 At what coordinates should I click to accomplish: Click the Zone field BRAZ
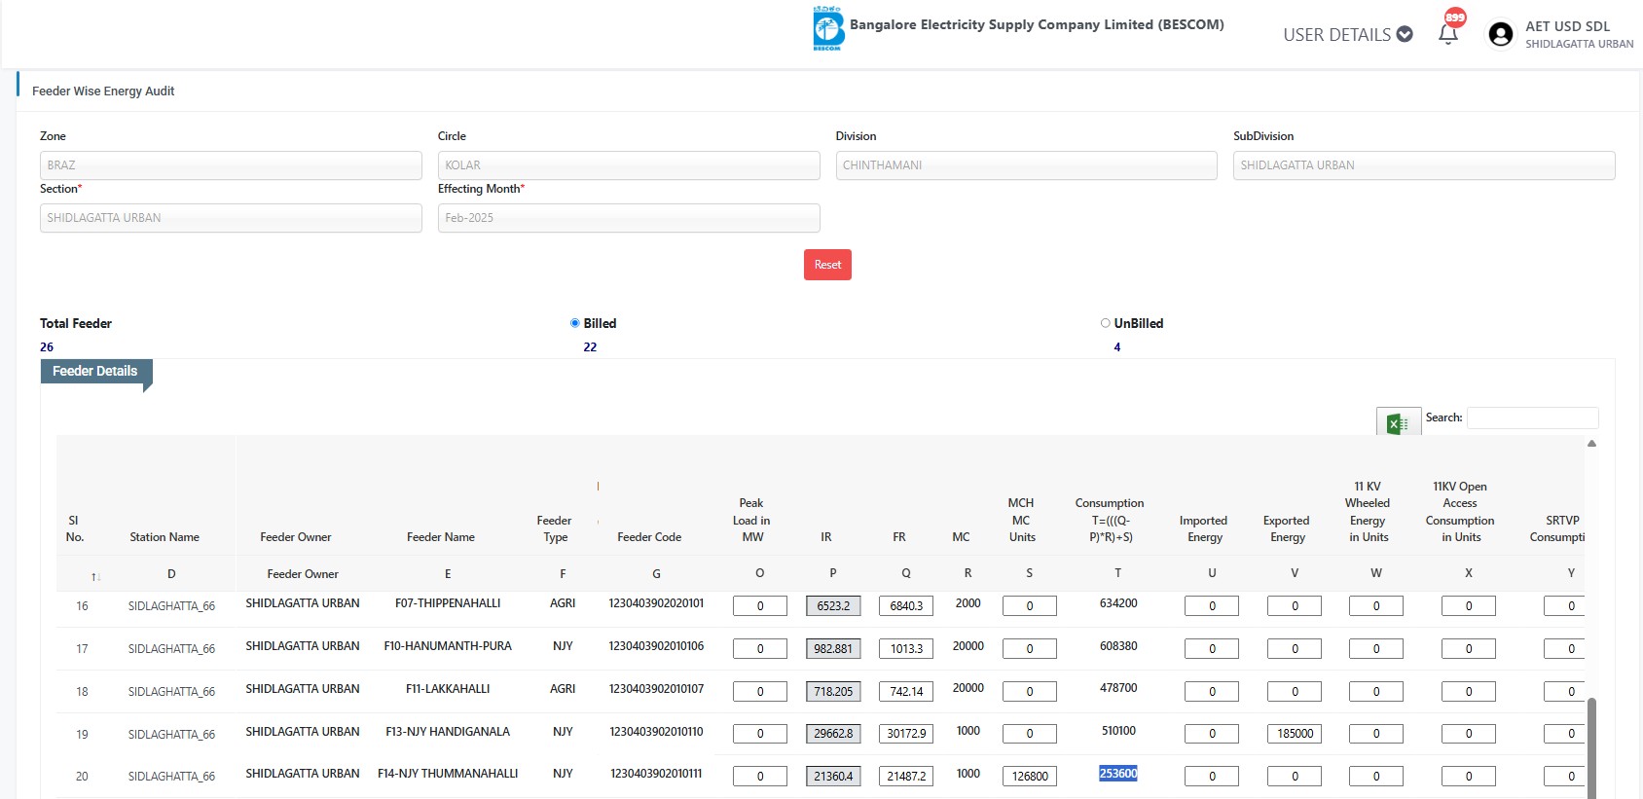[231, 165]
